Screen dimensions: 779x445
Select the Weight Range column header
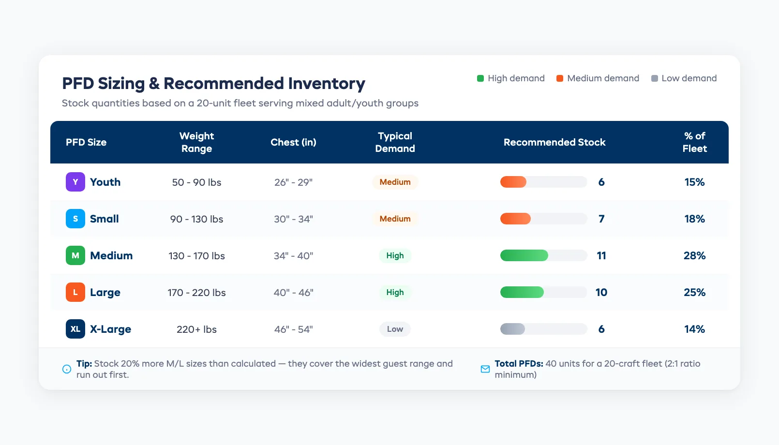[x=196, y=142]
